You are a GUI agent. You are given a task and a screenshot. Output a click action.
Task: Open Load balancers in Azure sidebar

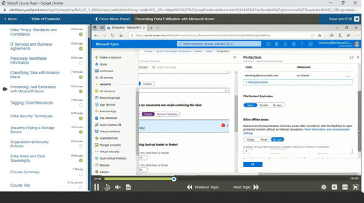106,138
